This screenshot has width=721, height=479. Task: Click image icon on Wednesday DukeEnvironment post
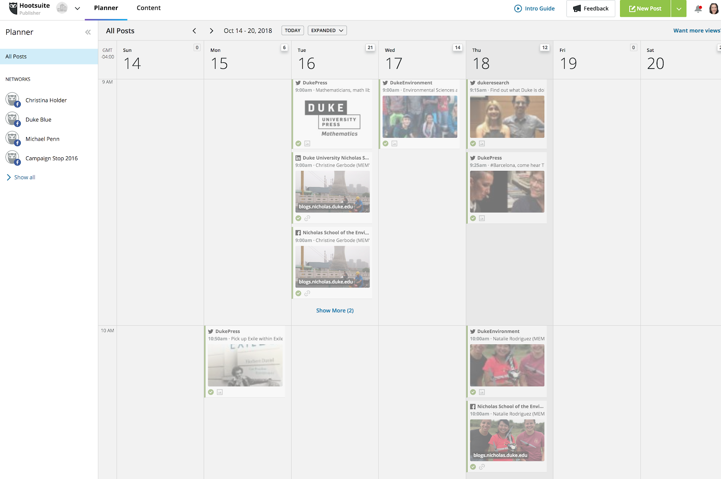point(394,144)
